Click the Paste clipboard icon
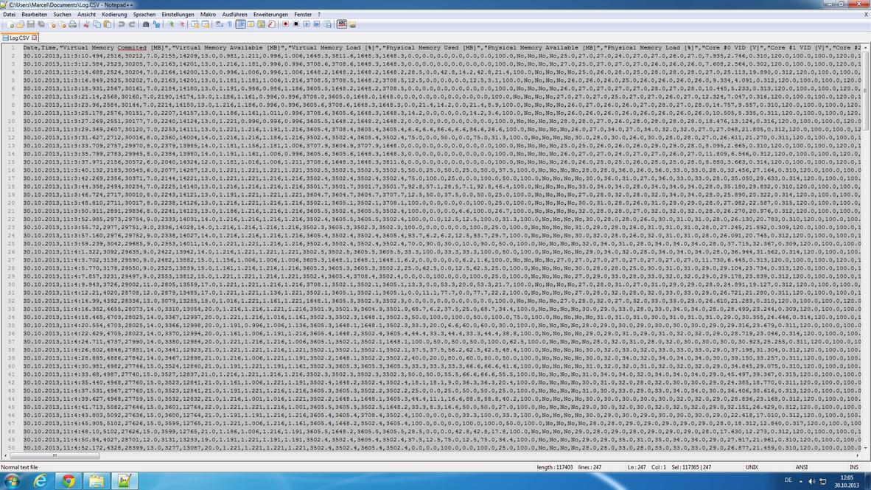Screen dimensions: 871x490 [107, 24]
